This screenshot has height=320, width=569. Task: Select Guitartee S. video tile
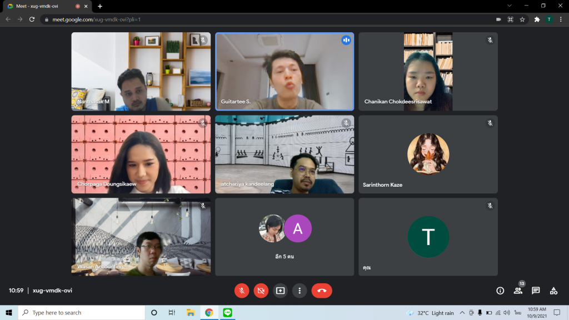tap(284, 72)
